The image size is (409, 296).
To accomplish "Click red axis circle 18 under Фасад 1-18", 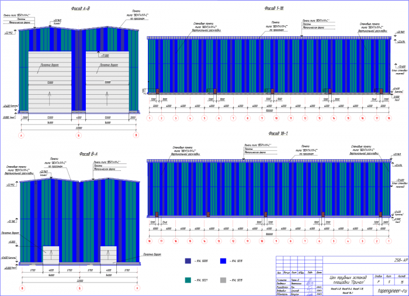I will pos(389,118).
